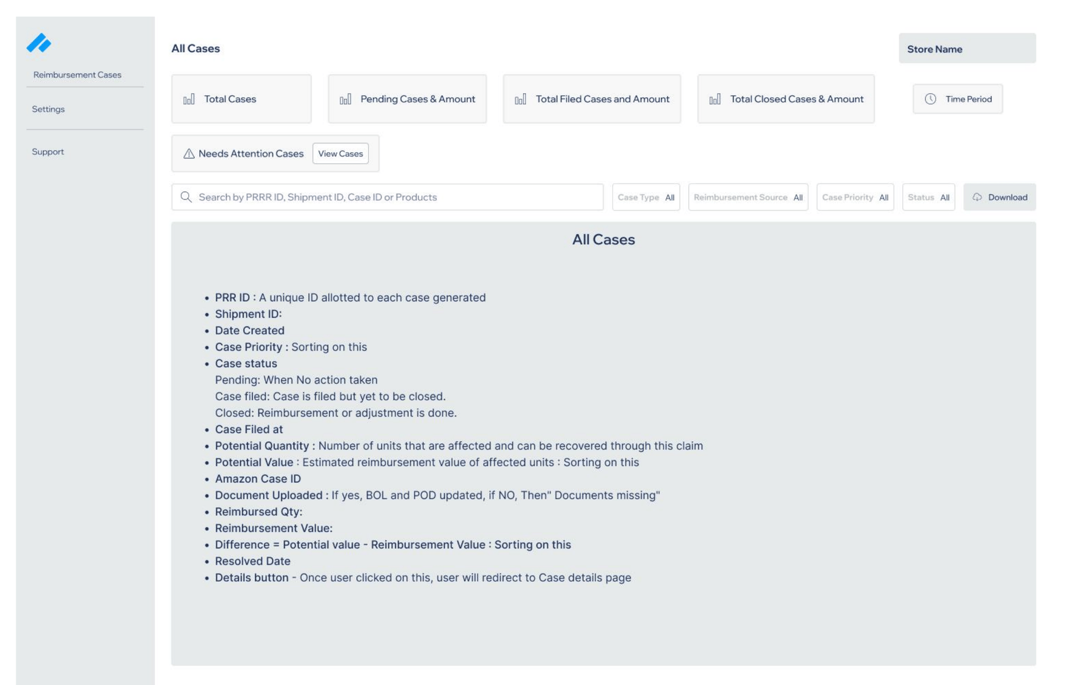Click the Download button
Screen dimensions: 1067x685
999,197
